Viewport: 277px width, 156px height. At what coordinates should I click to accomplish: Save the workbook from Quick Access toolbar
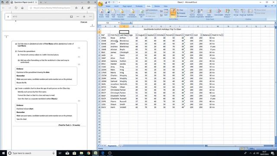click(x=106, y=2)
